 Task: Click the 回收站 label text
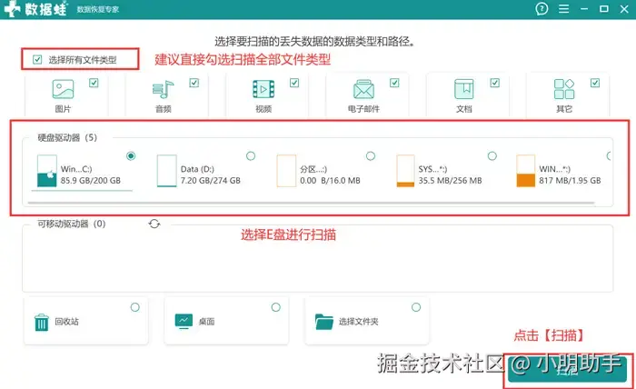[x=67, y=322]
